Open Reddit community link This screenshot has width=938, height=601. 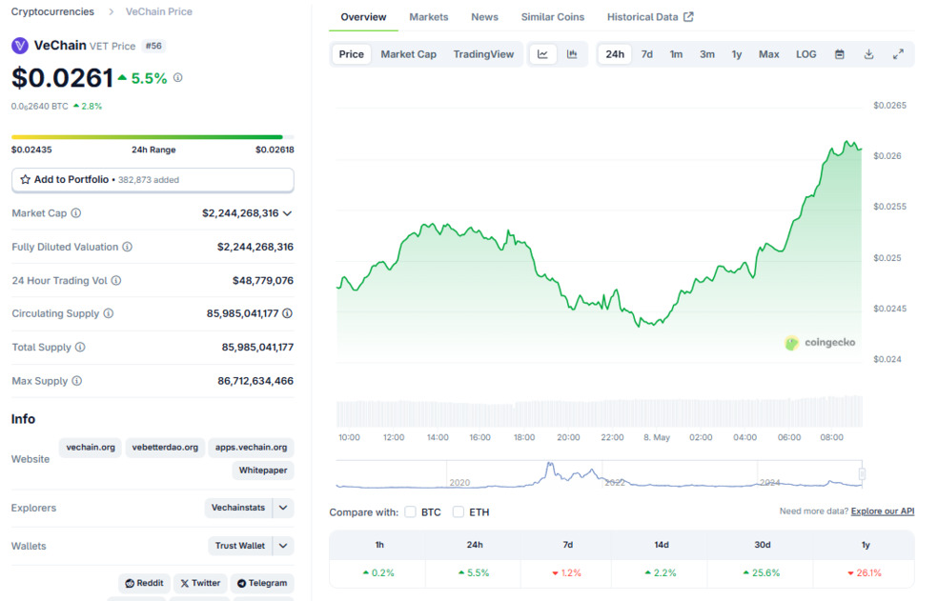(144, 583)
